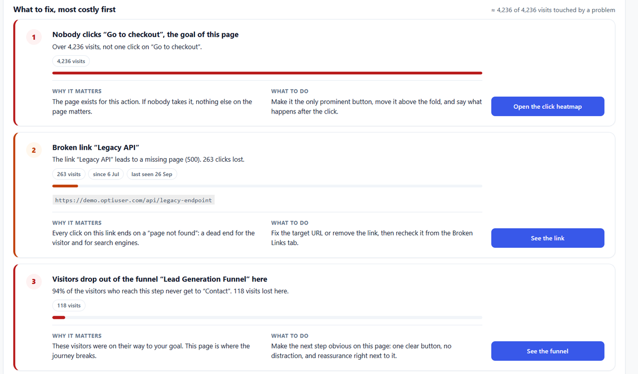Click text 94% of the visitors who reach this step
This screenshot has height=374, width=638.
point(170,291)
